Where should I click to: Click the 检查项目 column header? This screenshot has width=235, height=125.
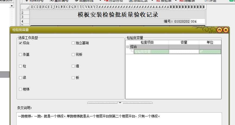click(x=147, y=42)
